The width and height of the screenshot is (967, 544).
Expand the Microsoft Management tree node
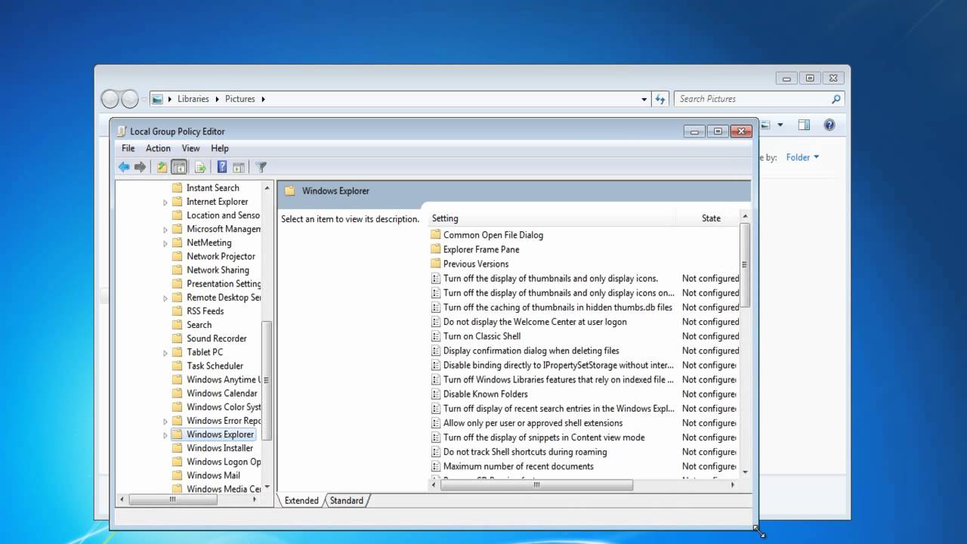(x=165, y=230)
